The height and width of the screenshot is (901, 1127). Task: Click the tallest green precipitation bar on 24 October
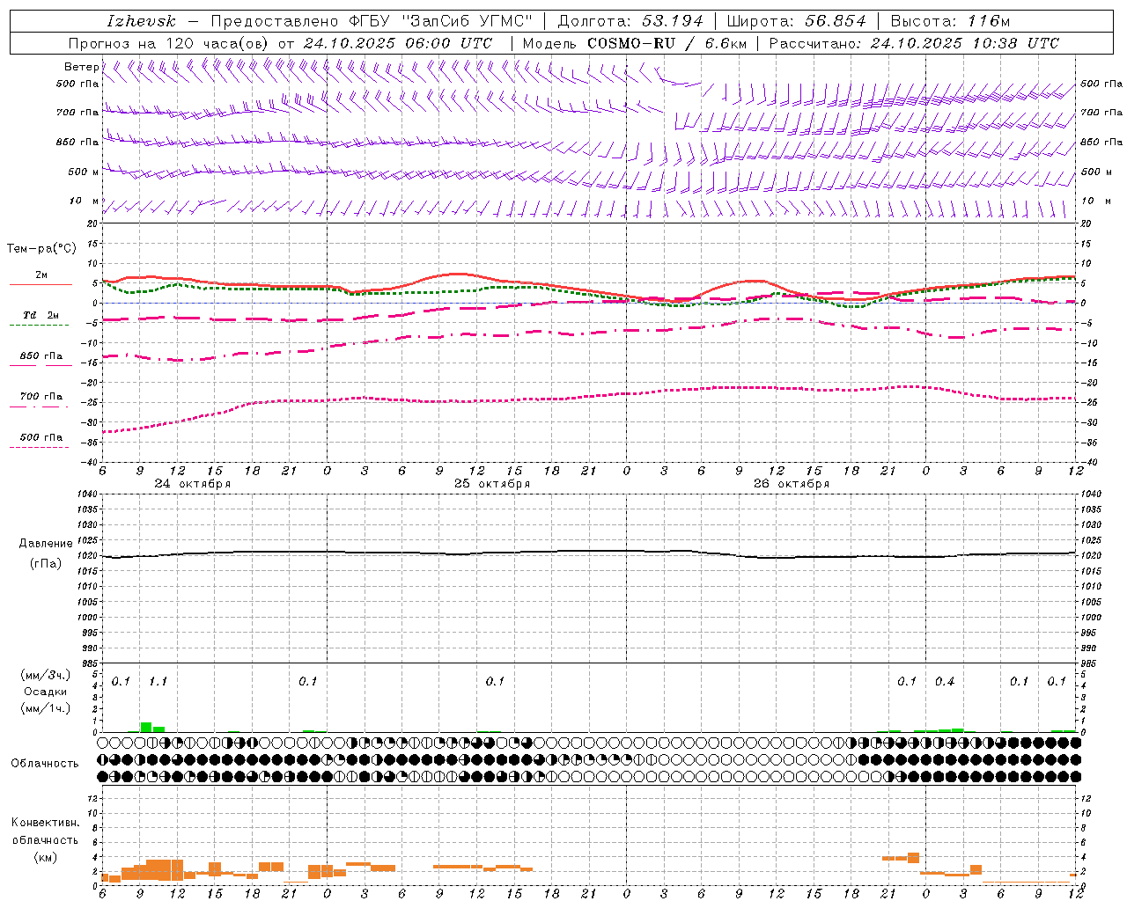pyautogui.click(x=146, y=727)
